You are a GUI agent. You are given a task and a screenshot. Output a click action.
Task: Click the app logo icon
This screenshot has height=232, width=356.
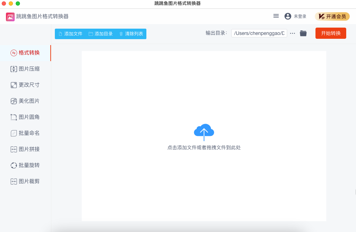pyautogui.click(x=9, y=16)
